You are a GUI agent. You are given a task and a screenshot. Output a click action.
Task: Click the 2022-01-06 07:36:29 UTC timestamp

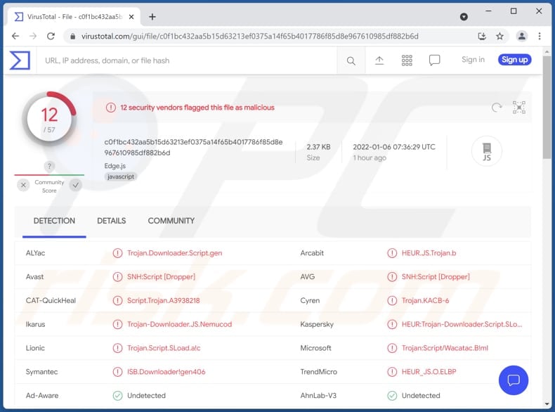(394, 147)
